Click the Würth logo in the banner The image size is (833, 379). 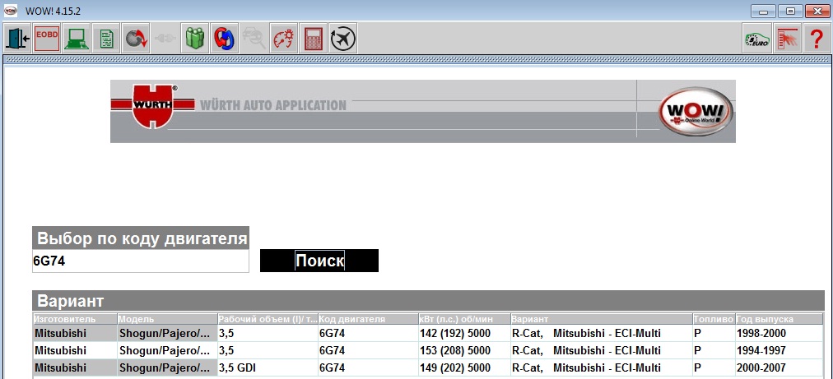click(x=152, y=105)
